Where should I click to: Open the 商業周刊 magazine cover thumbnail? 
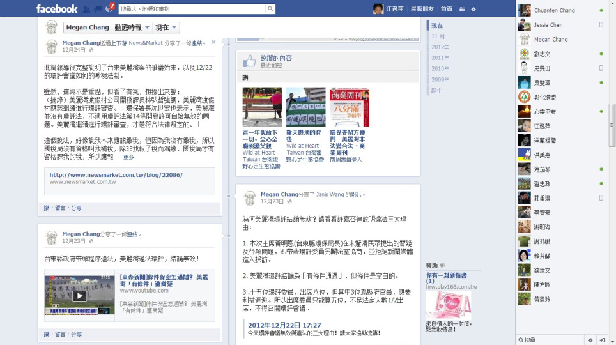point(350,107)
